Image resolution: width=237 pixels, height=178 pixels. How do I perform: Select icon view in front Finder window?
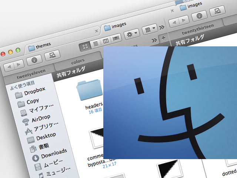(x=85, y=46)
